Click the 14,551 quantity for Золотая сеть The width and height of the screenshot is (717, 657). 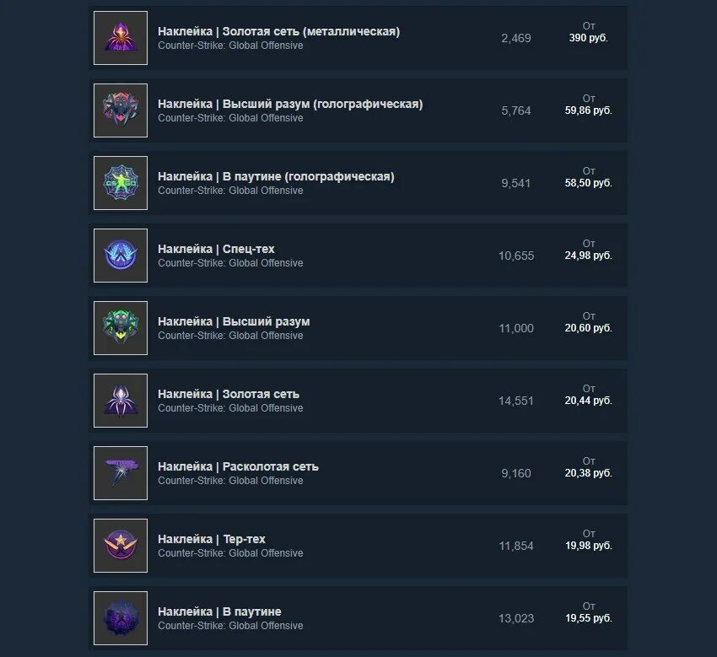pyautogui.click(x=516, y=401)
